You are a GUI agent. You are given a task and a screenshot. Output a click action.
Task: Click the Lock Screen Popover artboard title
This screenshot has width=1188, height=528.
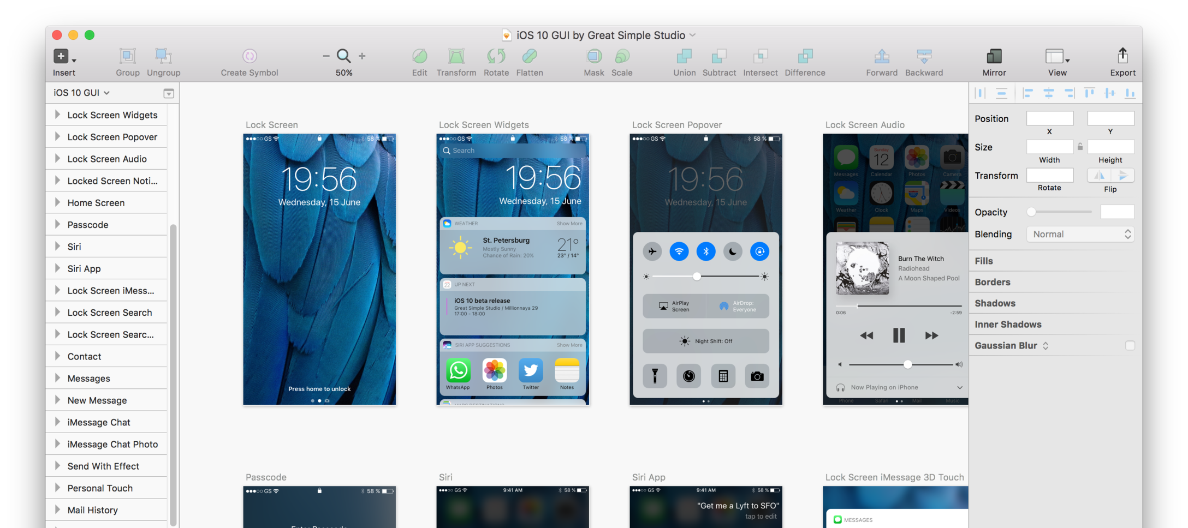click(x=677, y=125)
